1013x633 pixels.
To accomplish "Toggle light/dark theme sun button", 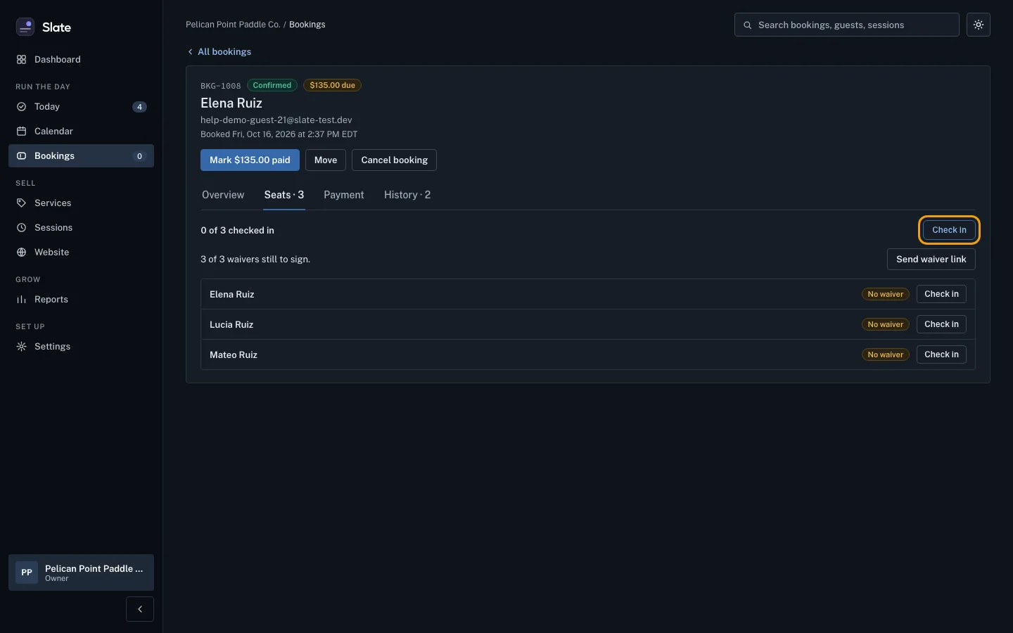I will (x=979, y=25).
